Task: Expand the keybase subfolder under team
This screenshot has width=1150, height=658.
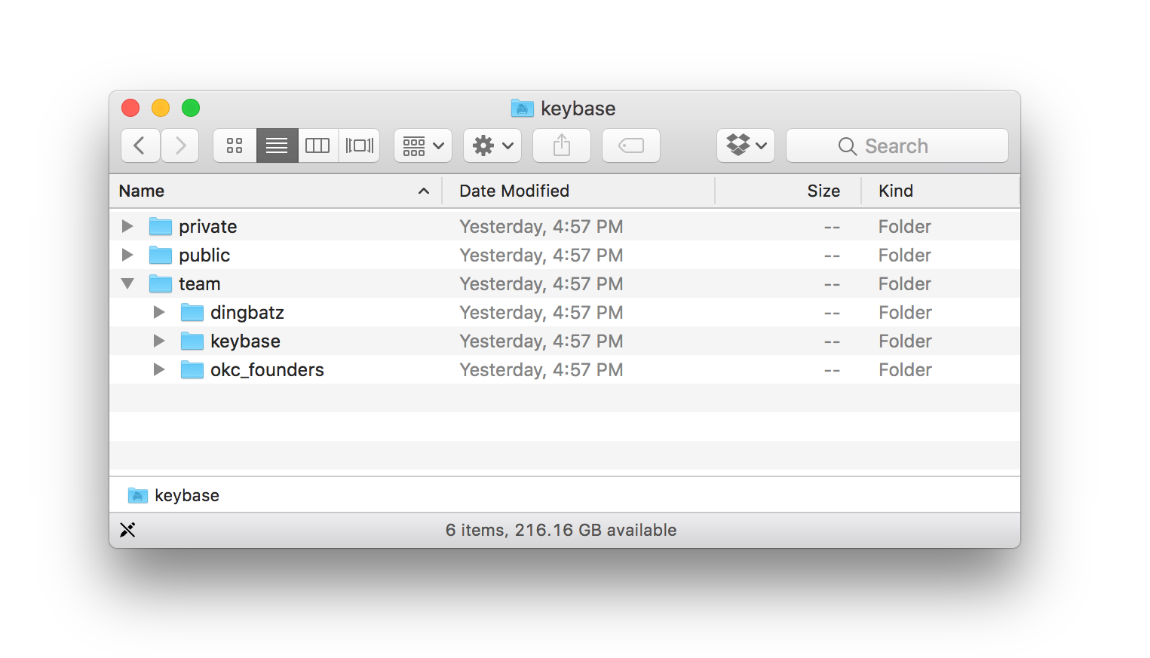Action: [x=159, y=341]
